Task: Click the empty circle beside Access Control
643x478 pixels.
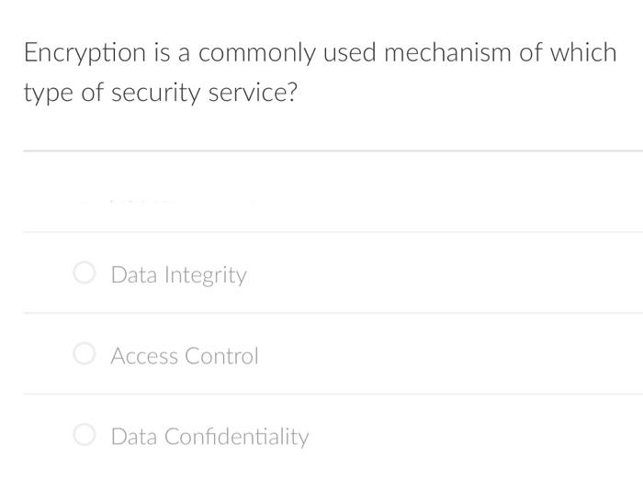Action: (x=85, y=354)
